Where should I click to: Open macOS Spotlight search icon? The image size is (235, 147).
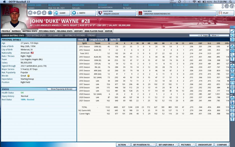(230, 2)
